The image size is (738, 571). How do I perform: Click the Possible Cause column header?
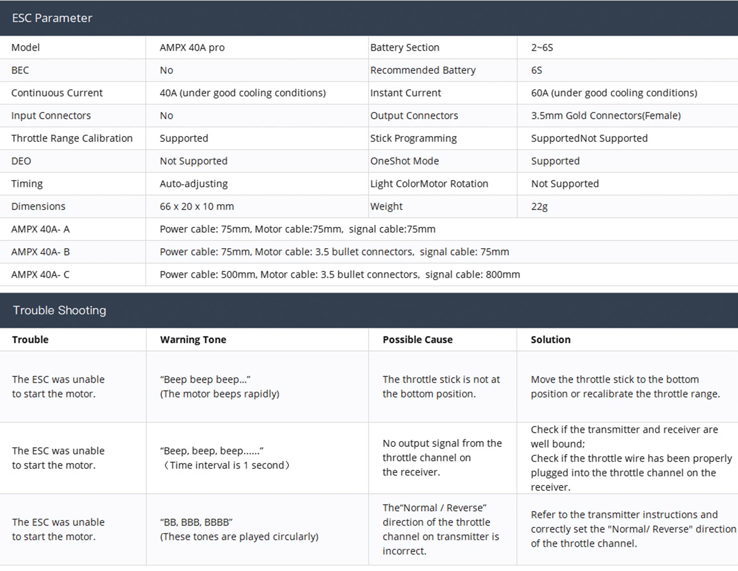click(x=417, y=340)
